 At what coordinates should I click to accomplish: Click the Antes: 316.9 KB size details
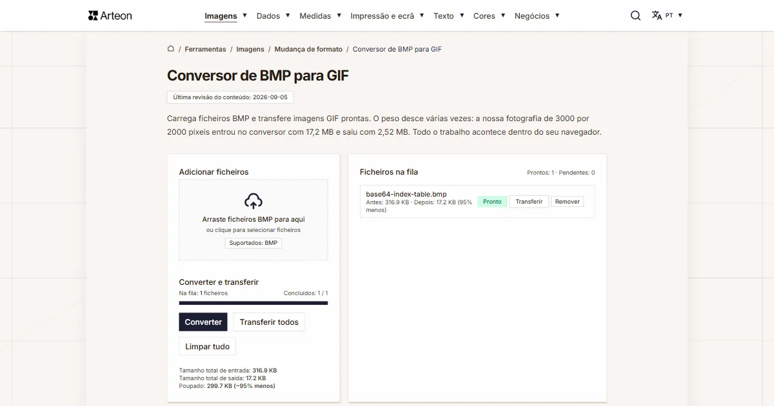419,206
